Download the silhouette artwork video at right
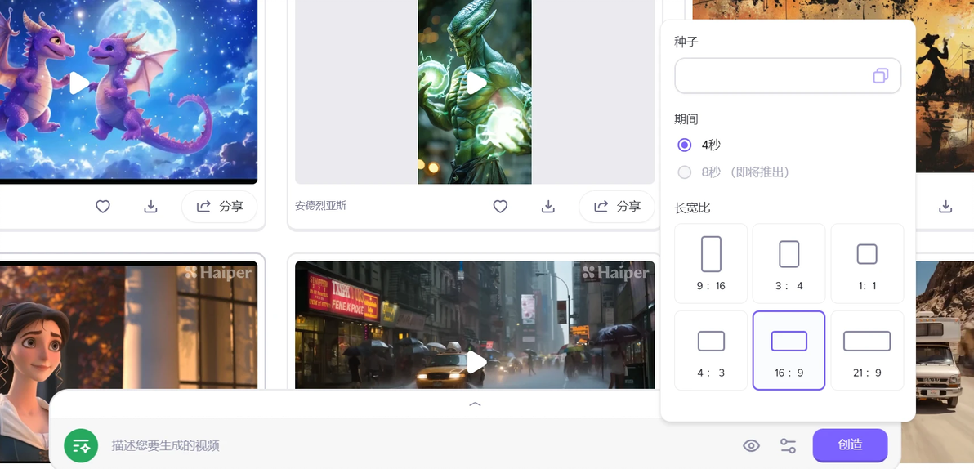The image size is (974, 469). 945,206
